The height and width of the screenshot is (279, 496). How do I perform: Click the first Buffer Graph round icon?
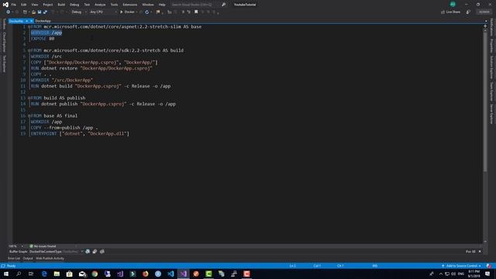(88, 252)
